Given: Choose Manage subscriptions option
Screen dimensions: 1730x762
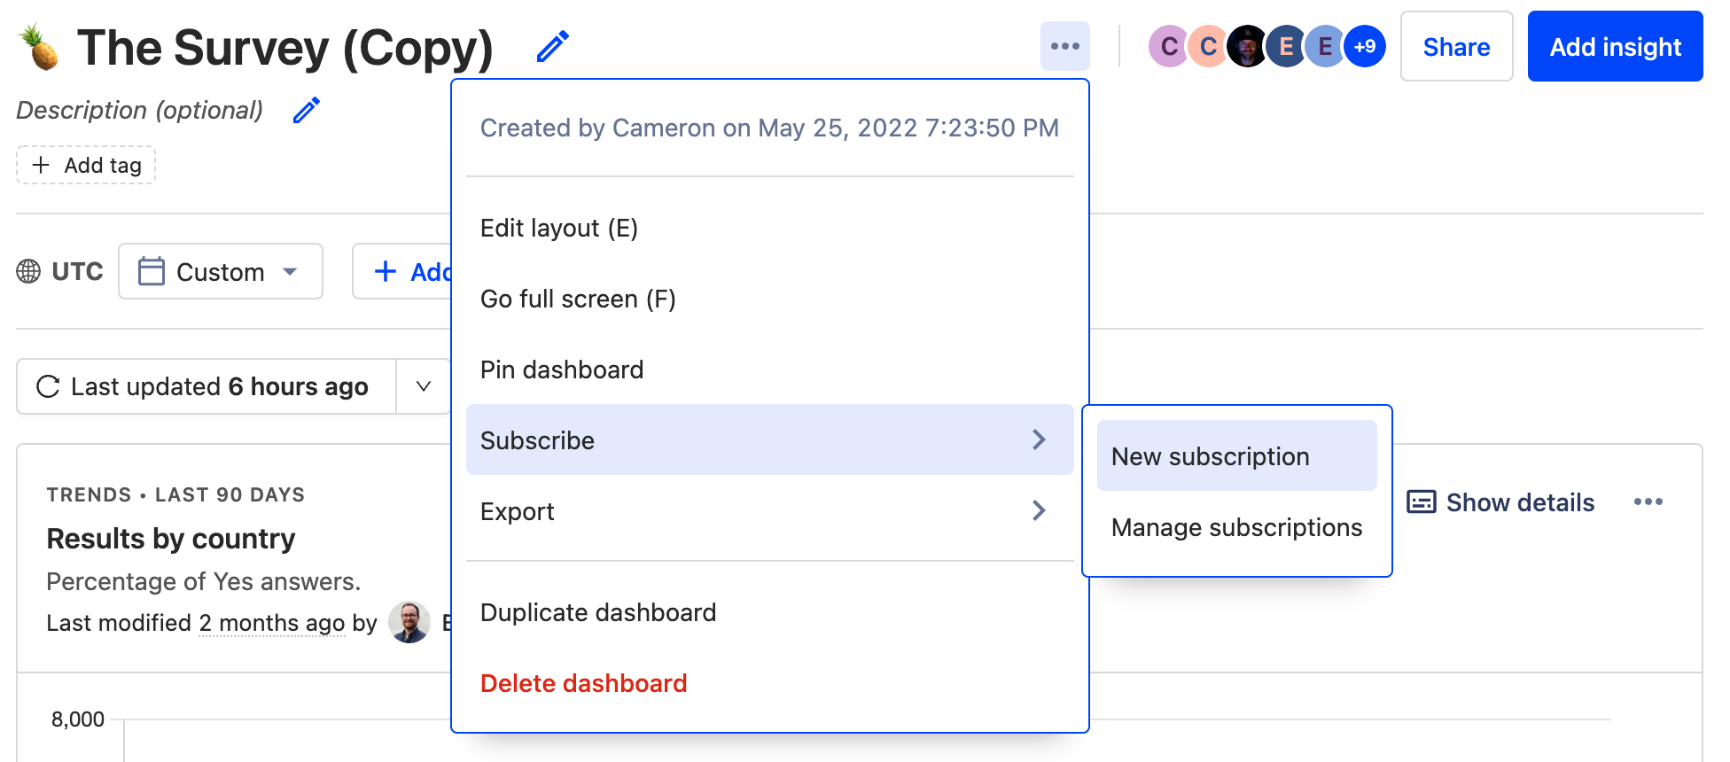Looking at the screenshot, I should (x=1235, y=527).
